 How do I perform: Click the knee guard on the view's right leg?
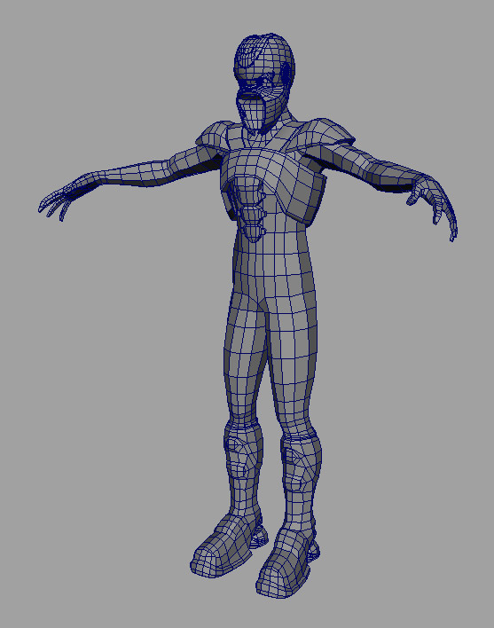click(301, 465)
